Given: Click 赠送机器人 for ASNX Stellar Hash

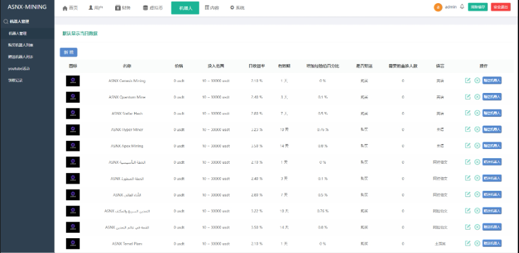Looking at the screenshot, I should click(492, 113).
